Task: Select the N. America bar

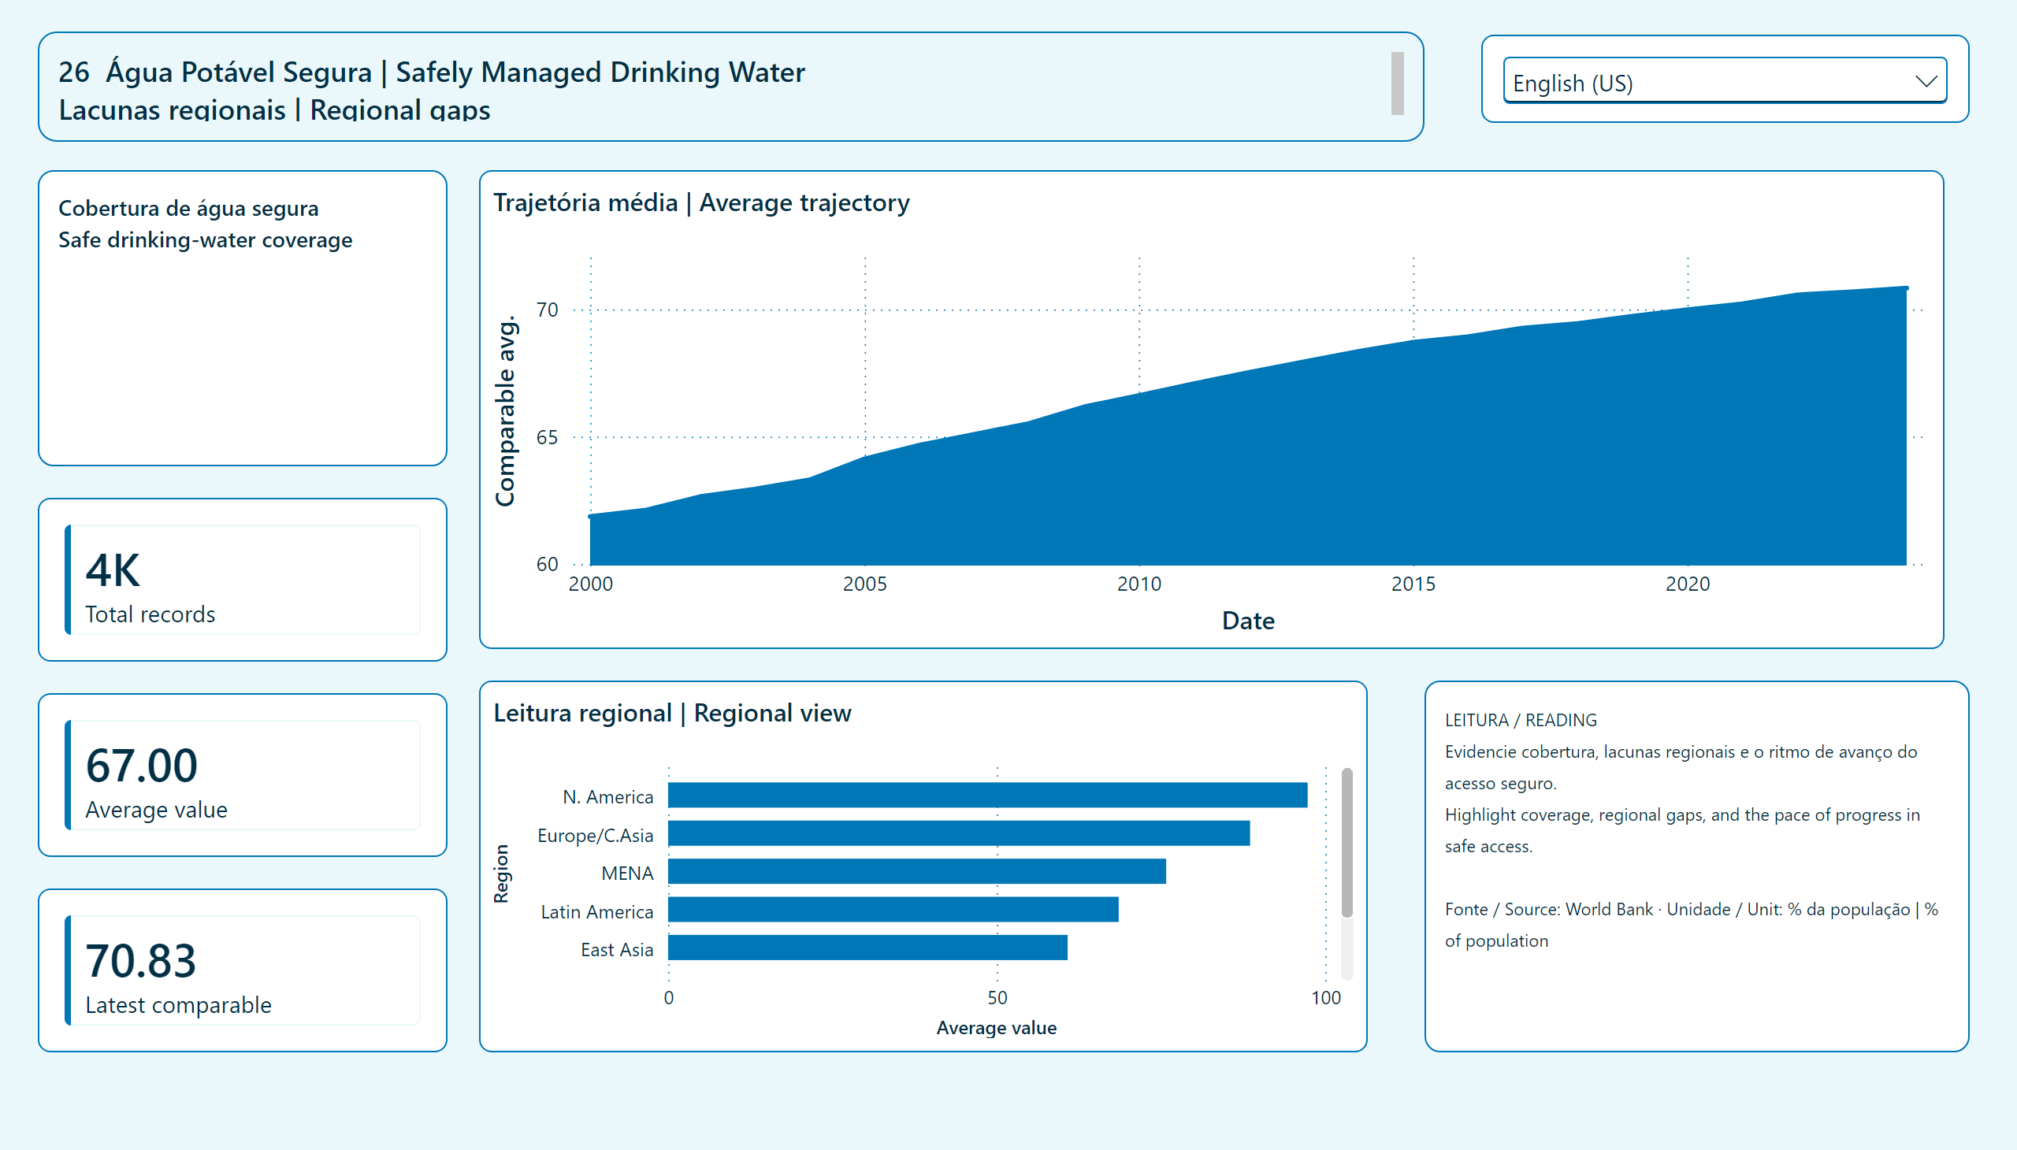Action: point(987,796)
